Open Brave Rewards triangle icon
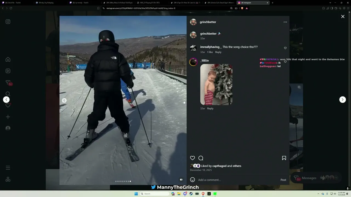The image size is (351, 197). point(247,8)
